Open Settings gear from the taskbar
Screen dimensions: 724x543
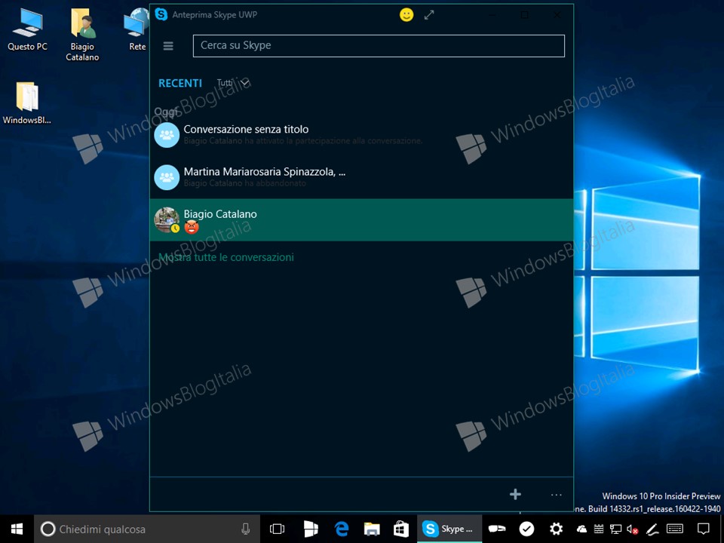(x=556, y=529)
